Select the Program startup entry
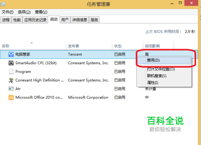 (x=23, y=72)
